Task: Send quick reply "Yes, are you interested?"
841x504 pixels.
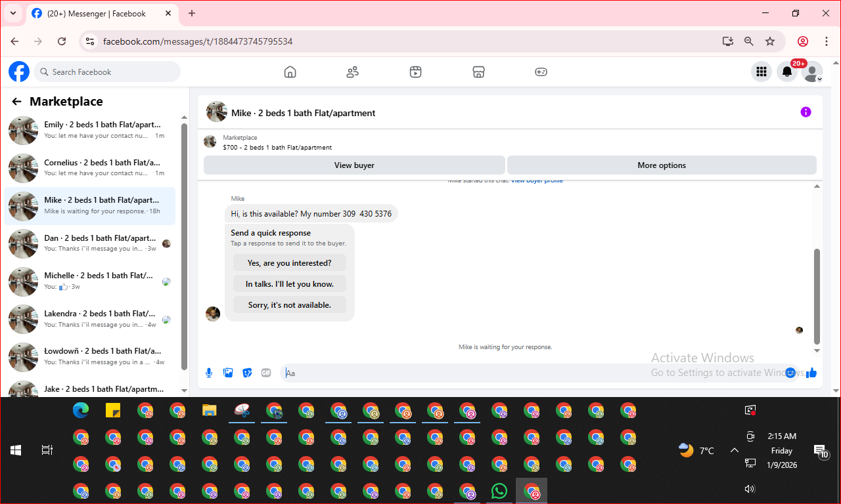Action: [x=290, y=263]
